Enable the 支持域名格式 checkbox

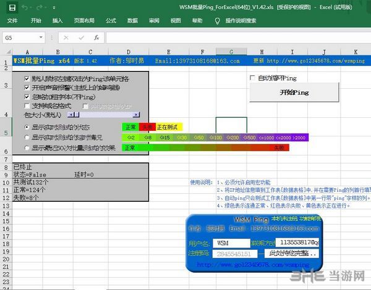(27, 106)
